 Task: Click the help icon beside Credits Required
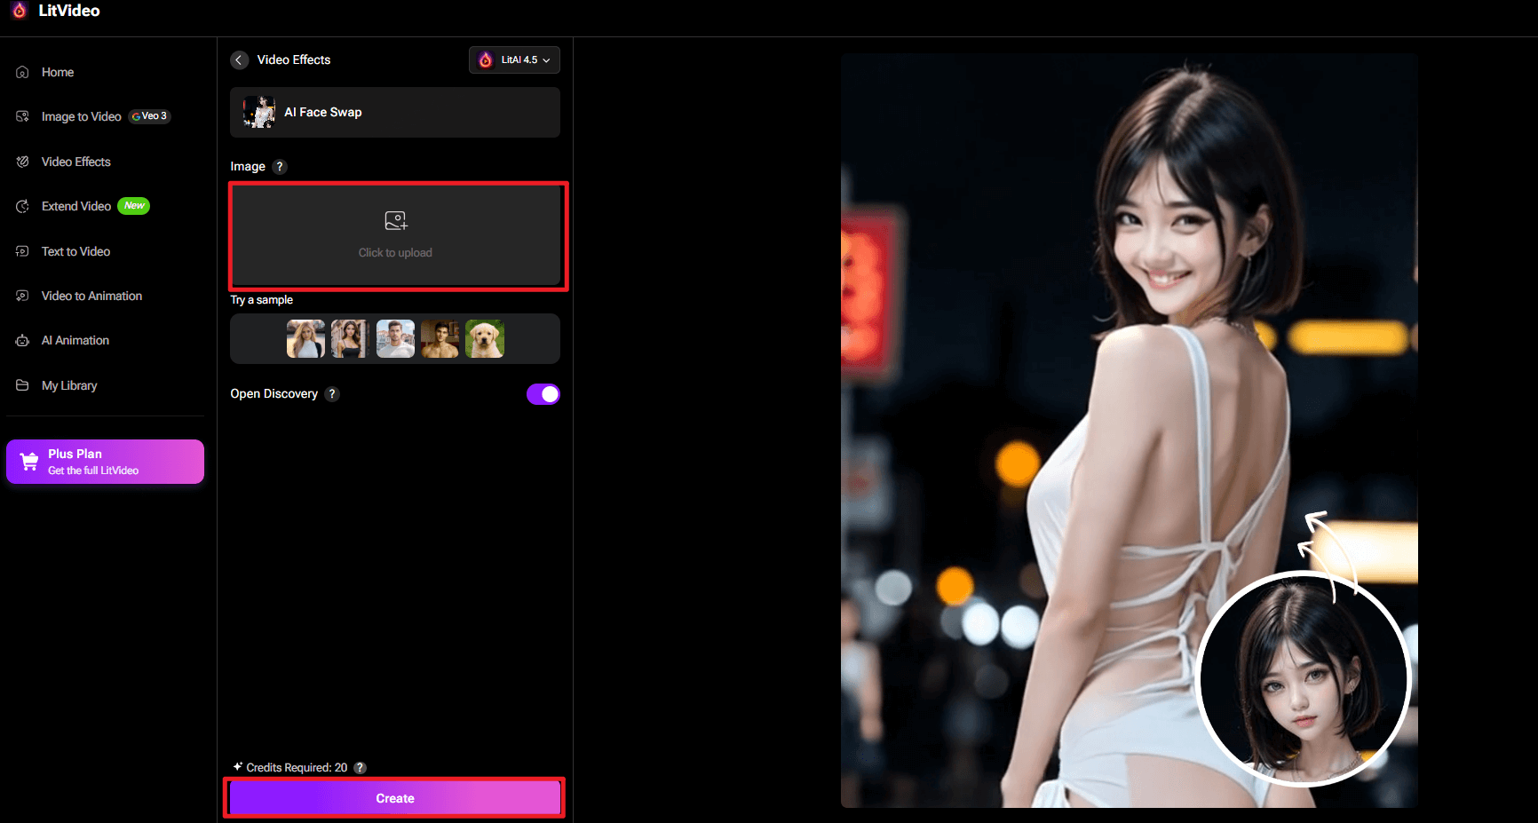[360, 768]
